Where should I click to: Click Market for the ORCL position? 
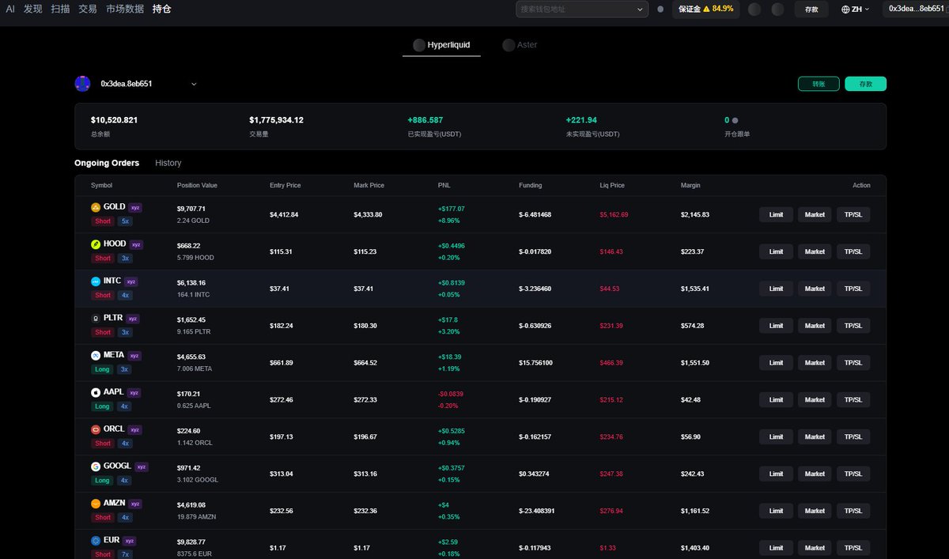click(815, 436)
